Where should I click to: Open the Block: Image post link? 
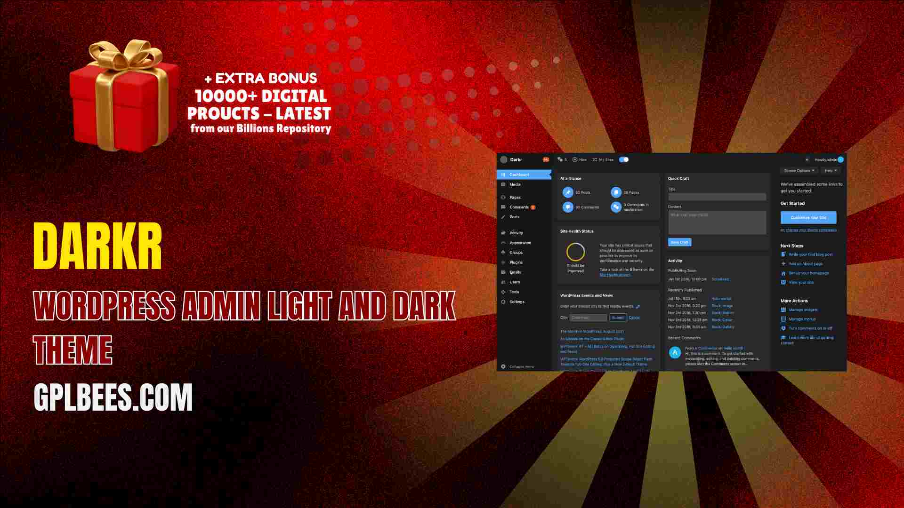tap(722, 306)
